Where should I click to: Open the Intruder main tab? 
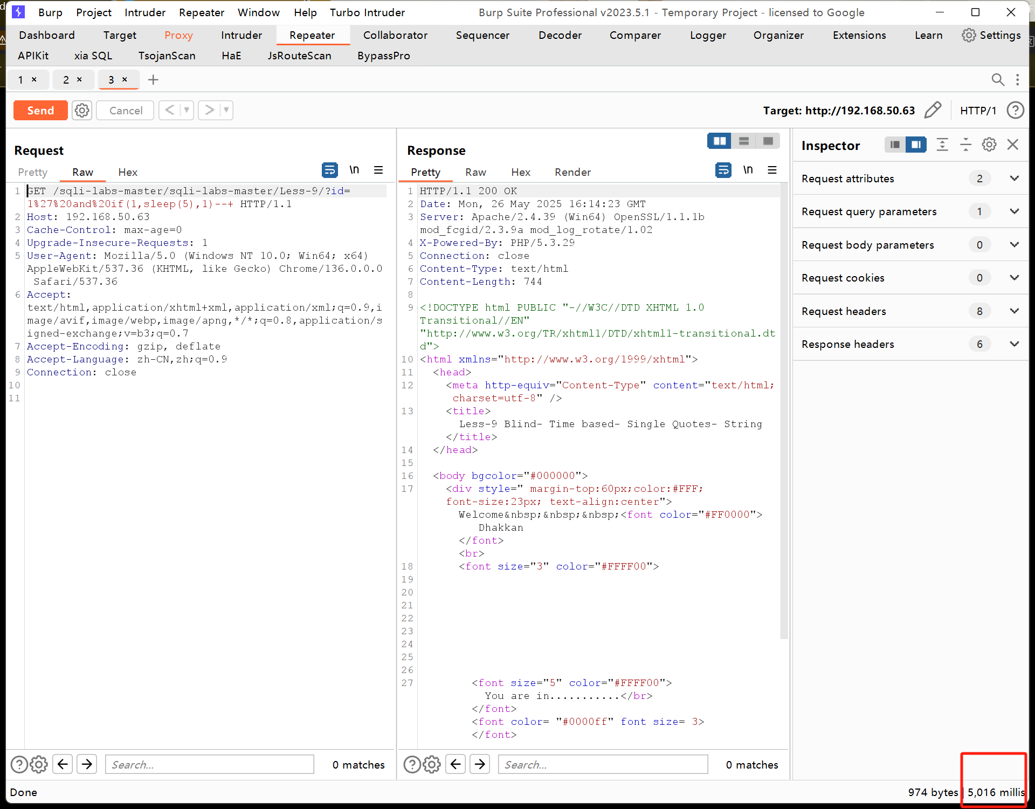tap(241, 35)
